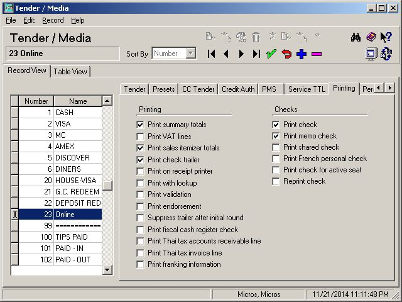Screen dimensions: 402x302
Task: Uncheck Print check option
Action: 276,125
